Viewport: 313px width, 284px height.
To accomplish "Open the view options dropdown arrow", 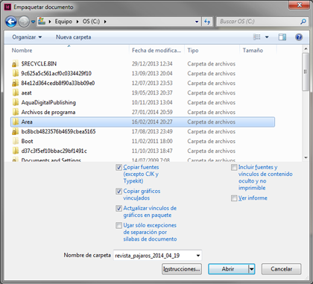I will tap(267, 37).
